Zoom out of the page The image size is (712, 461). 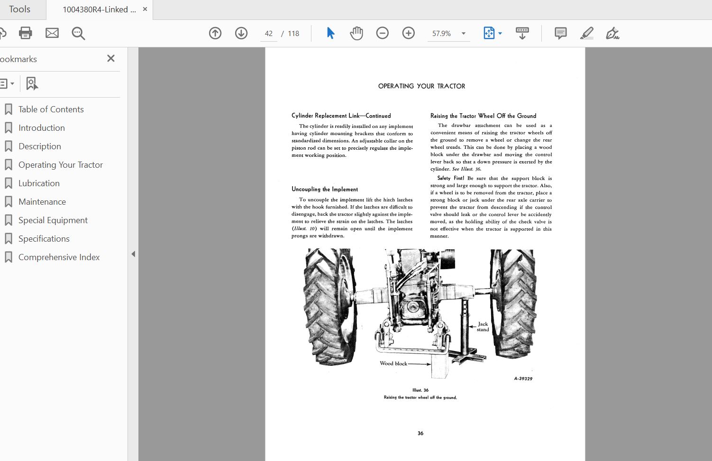click(x=383, y=33)
